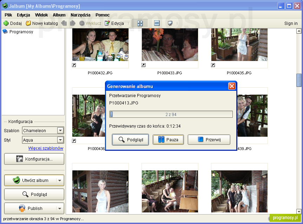Open the Szablon Chameleon dropdown

coord(60,130)
